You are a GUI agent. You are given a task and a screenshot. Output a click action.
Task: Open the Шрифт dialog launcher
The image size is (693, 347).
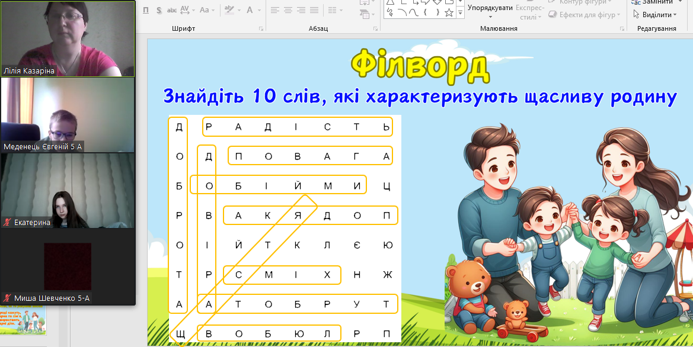(261, 28)
